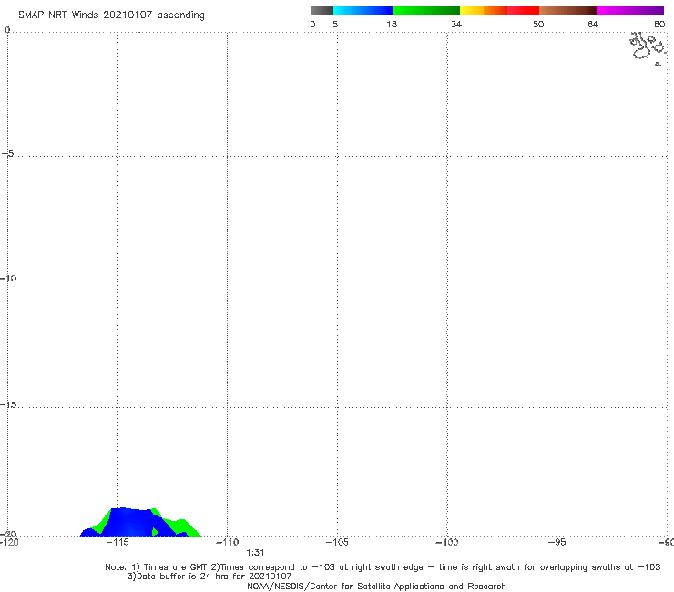
Task: Click the color bar label '34'
Action: coord(456,24)
